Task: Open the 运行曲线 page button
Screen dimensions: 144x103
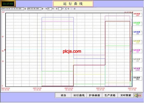Action: coord(79,95)
